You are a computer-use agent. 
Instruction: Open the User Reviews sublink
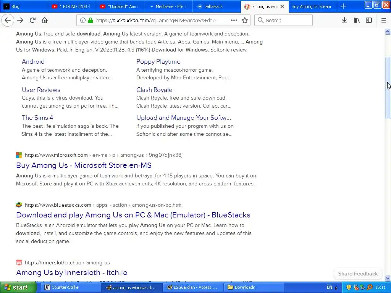click(41, 90)
